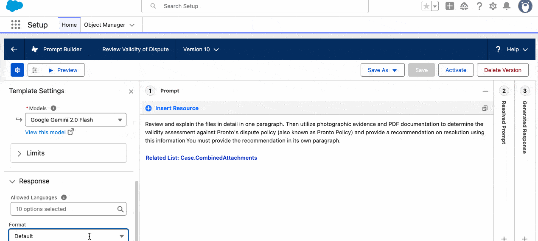Switch to the Home tab
The width and height of the screenshot is (538, 241).
pos(69,25)
